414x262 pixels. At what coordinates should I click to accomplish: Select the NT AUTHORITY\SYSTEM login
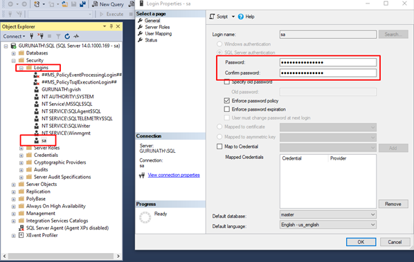[68, 97]
